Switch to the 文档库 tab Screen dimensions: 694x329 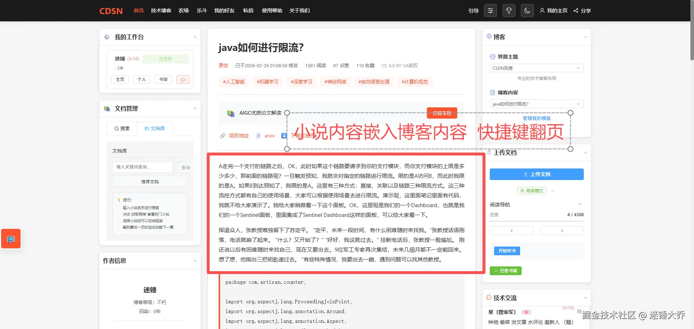click(155, 128)
